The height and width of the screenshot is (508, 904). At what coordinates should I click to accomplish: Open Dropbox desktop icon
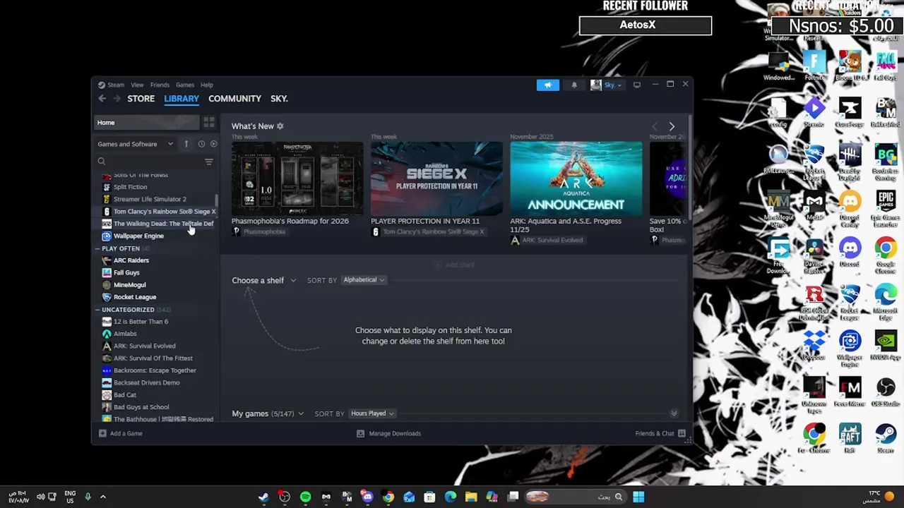[814, 346]
